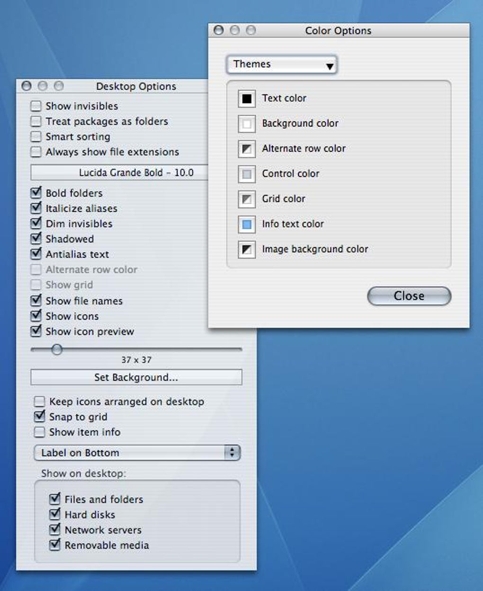Uncheck Snap to grid
The width and height of the screenshot is (483, 591).
[40, 416]
